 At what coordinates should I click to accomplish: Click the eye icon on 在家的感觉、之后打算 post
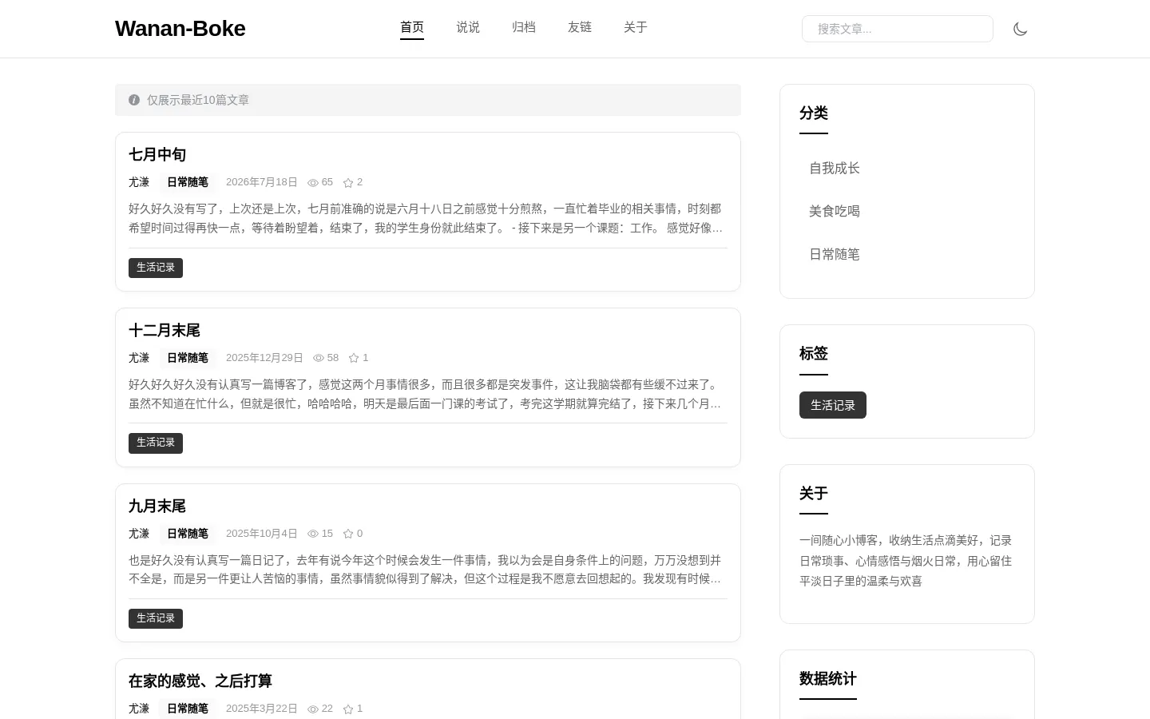point(313,709)
